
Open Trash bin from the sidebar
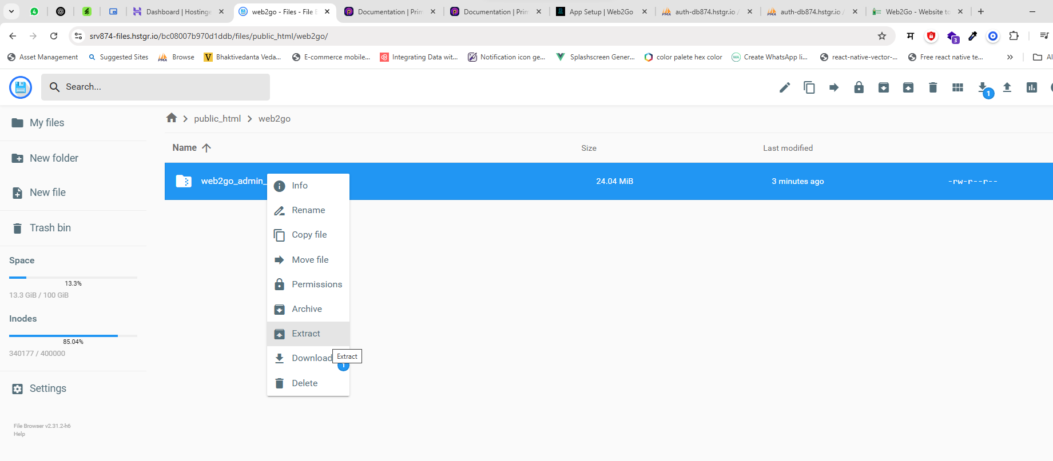[50, 228]
